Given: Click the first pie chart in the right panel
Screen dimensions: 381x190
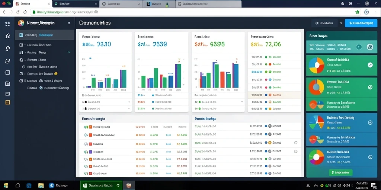Looking at the screenshot, I should click(x=316, y=65).
